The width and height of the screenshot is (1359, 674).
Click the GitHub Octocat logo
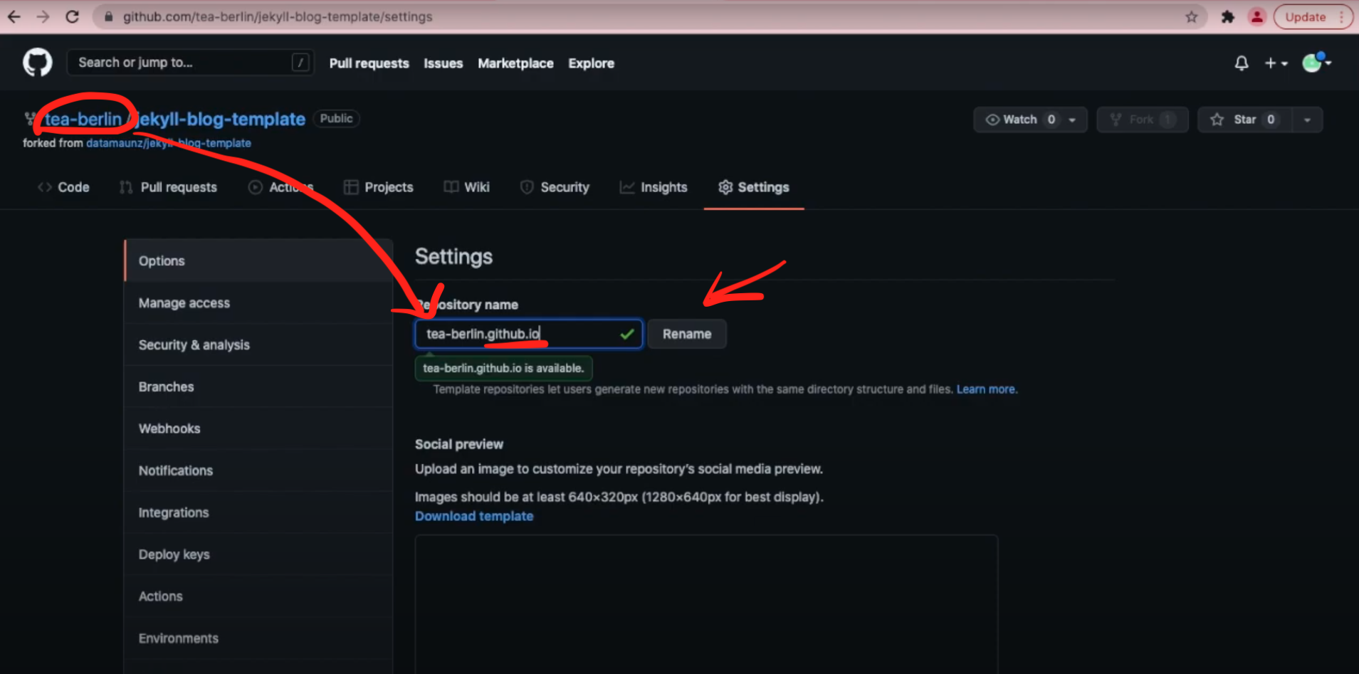38,63
